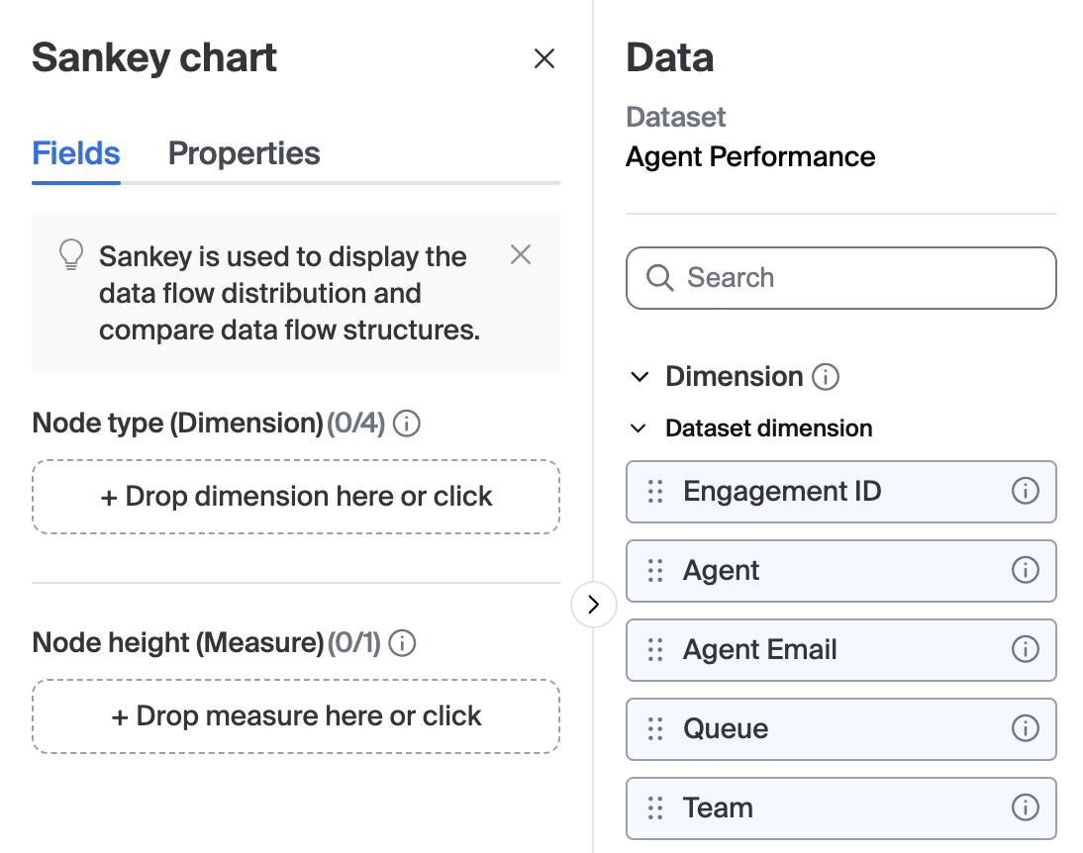Dismiss the Sankey description hint
Screen dimensions: 1083x853
click(x=521, y=255)
